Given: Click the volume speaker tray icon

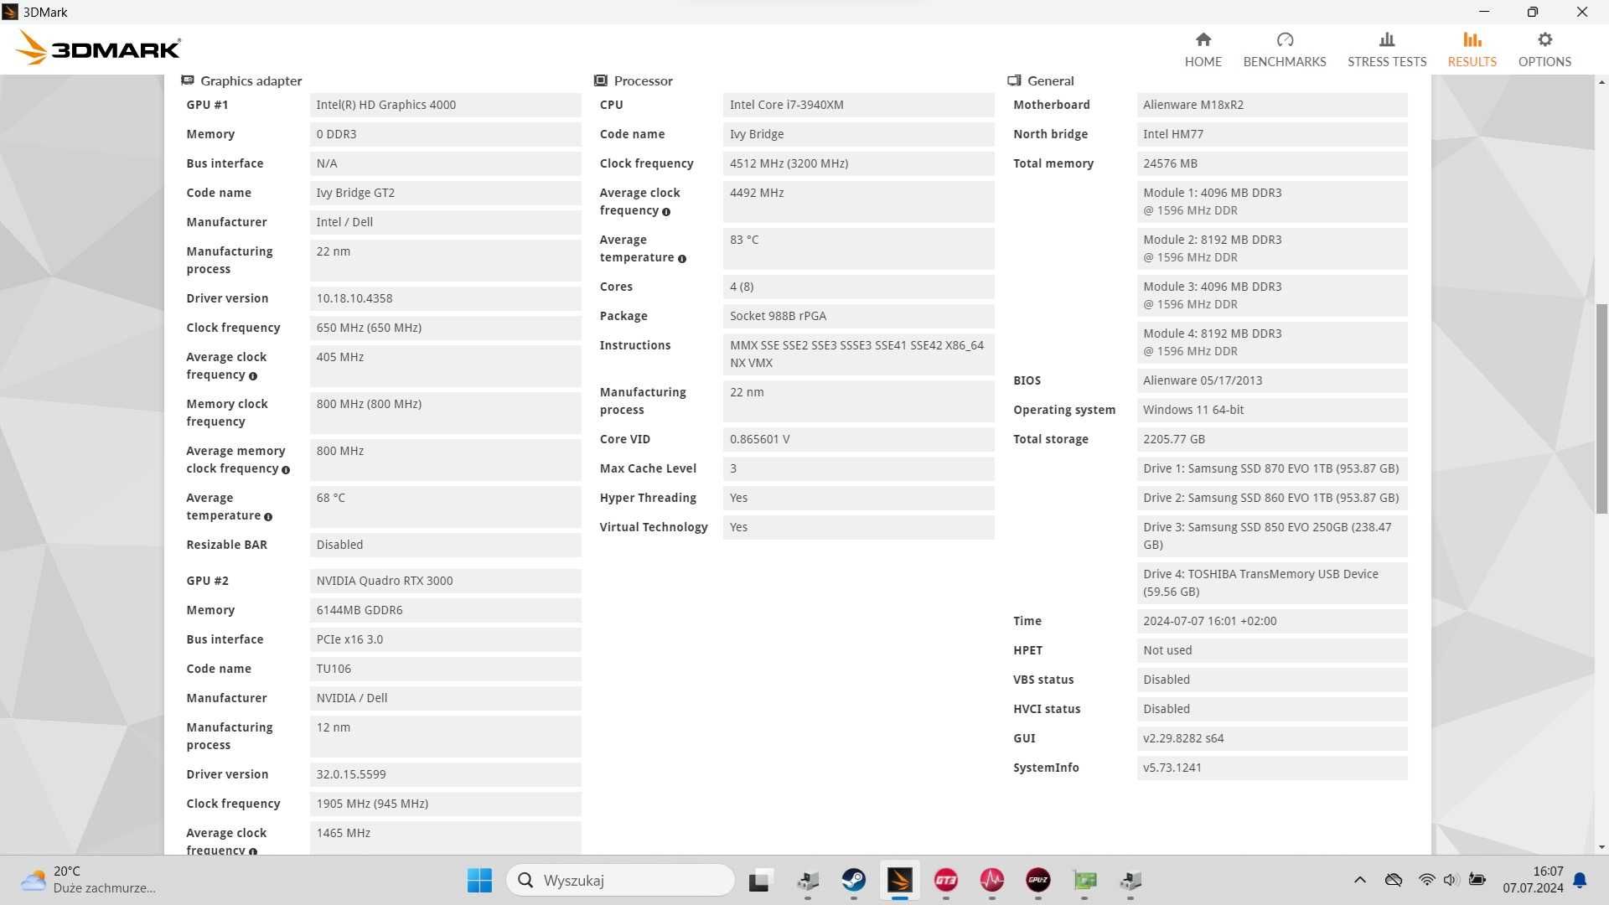Looking at the screenshot, I should tap(1451, 880).
